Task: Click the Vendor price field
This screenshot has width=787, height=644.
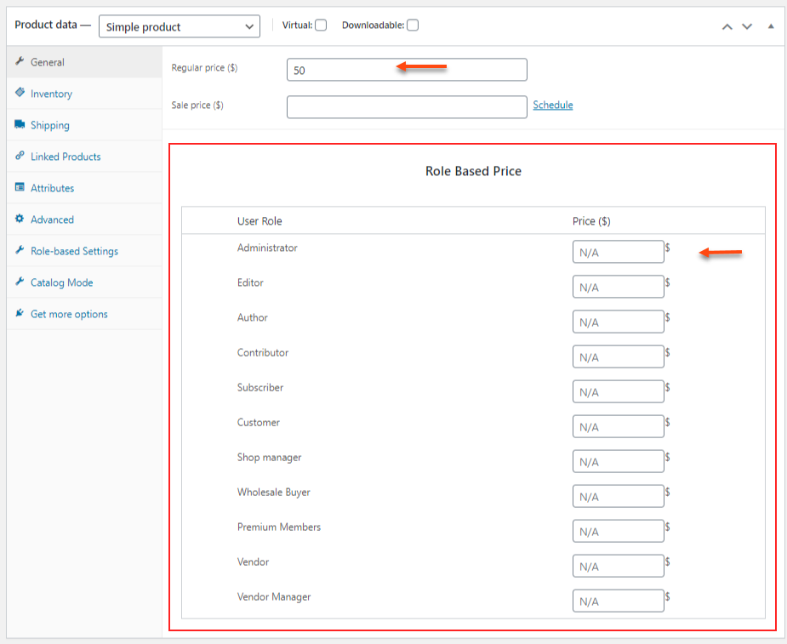Action: (618, 566)
